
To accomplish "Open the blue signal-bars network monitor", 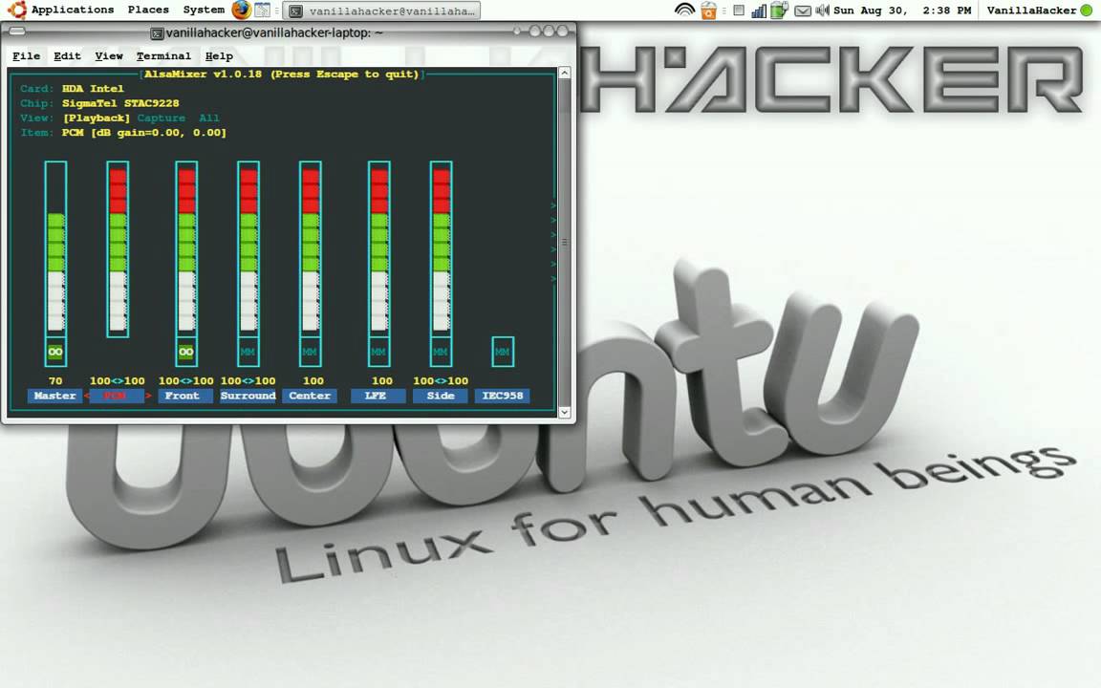I will click(758, 11).
